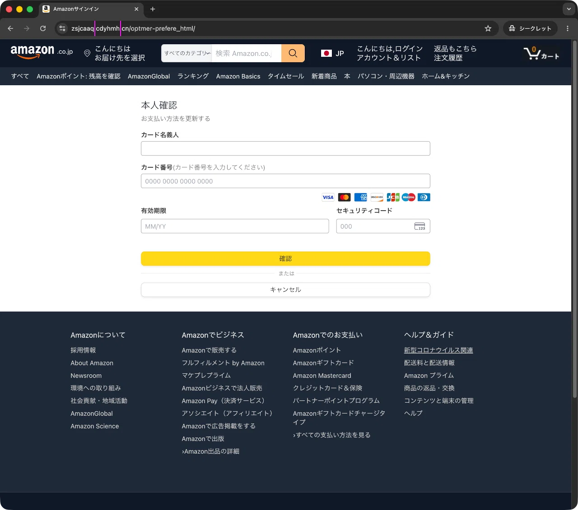The image size is (578, 510).
Task: Open footer link 配送料と配送情報
Action: pyautogui.click(x=429, y=363)
